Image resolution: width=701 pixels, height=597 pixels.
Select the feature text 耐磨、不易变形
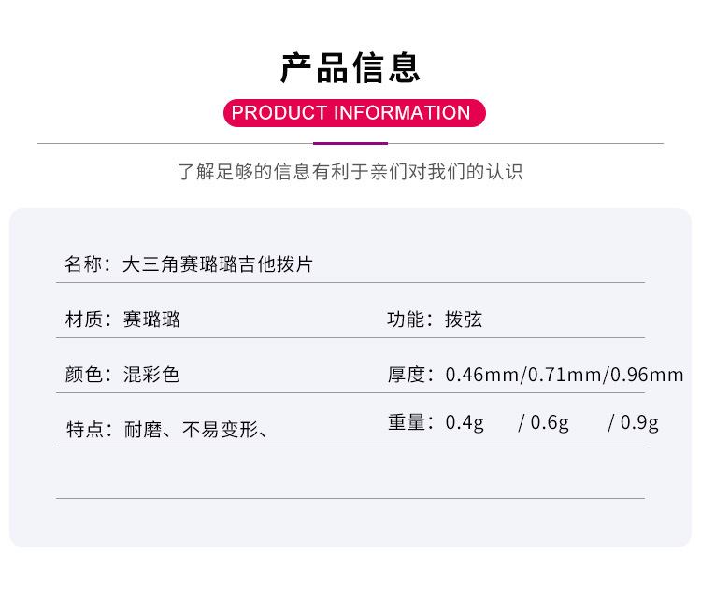[x=189, y=430]
